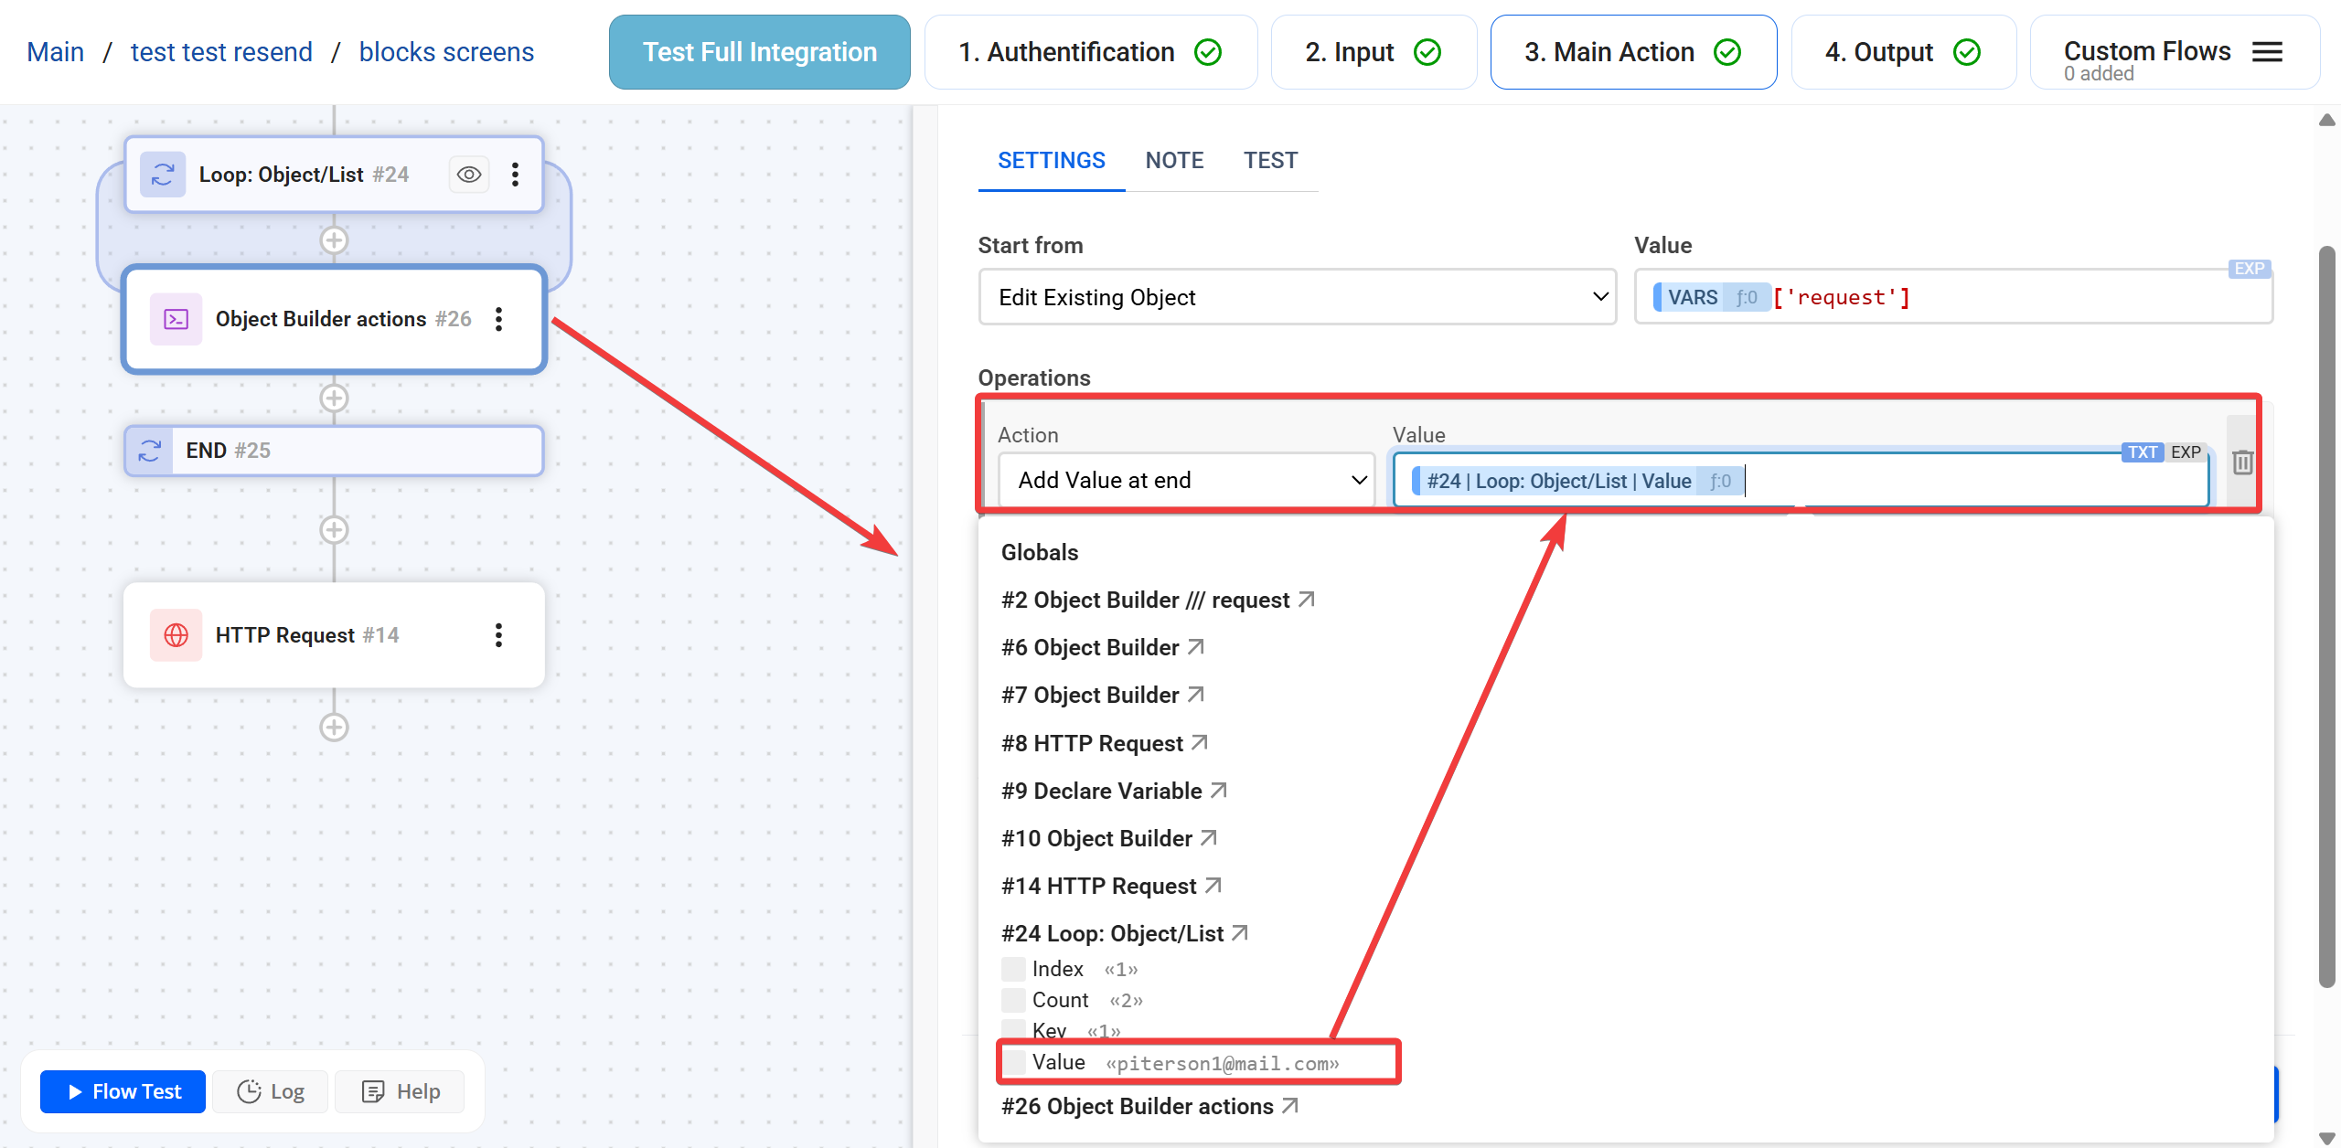Switch to the TEST tab
This screenshot has width=2341, height=1148.
point(1270,161)
